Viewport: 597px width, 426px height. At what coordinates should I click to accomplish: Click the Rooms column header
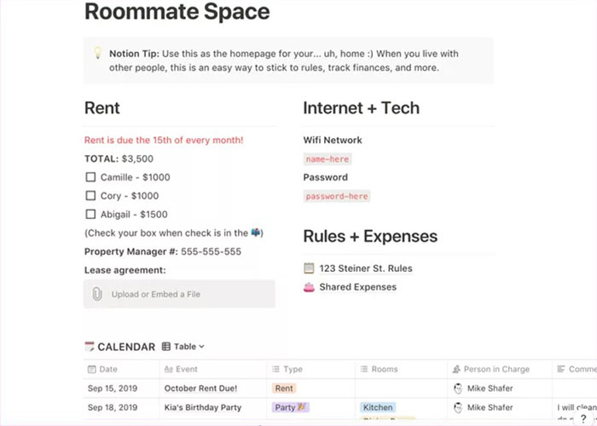coord(385,369)
